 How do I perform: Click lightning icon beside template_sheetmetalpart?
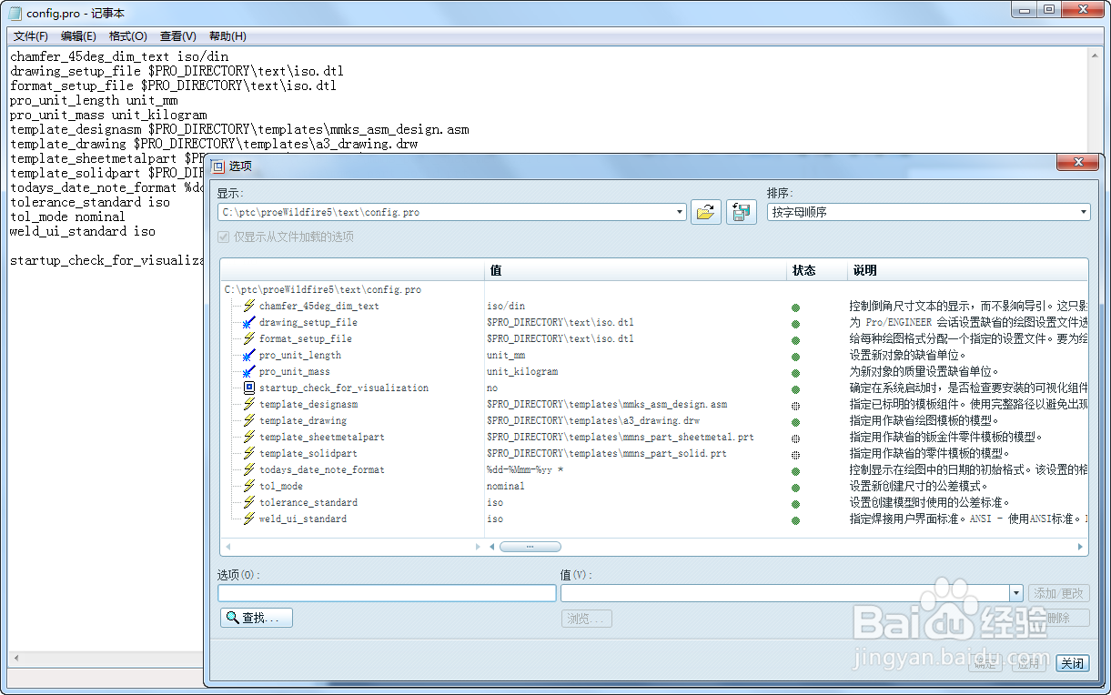click(x=248, y=437)
